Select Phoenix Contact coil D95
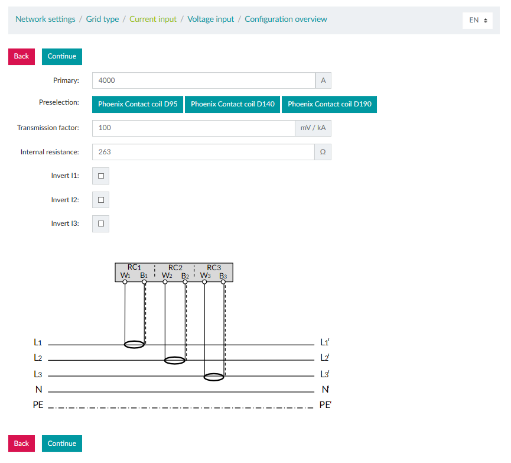Image resolution: width=511 pixels, height=463 pixels. coord(137,103)
